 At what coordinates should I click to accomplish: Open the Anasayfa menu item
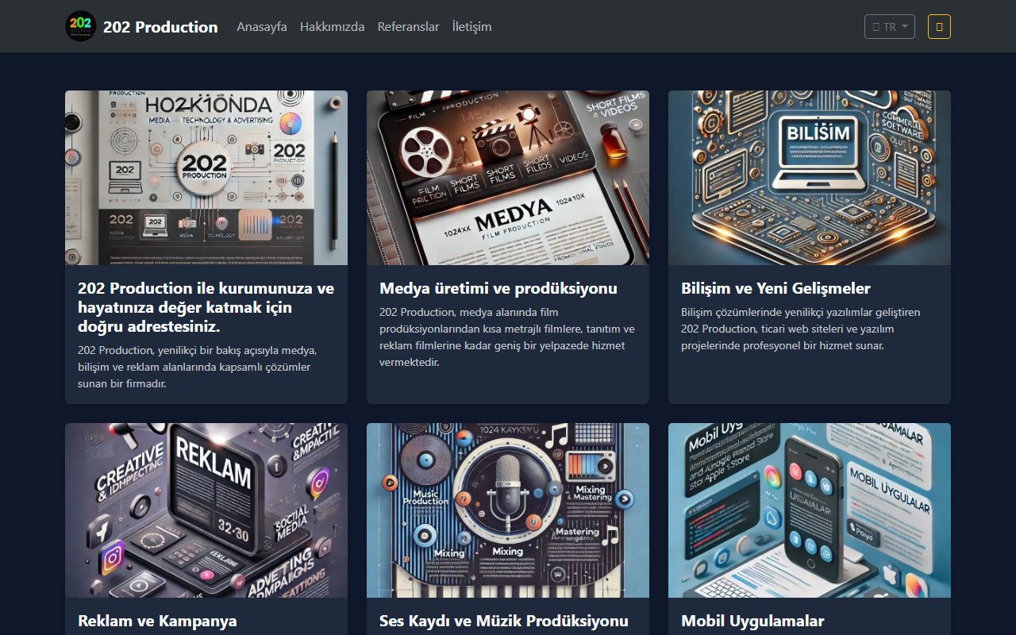(x=262, y=27)
